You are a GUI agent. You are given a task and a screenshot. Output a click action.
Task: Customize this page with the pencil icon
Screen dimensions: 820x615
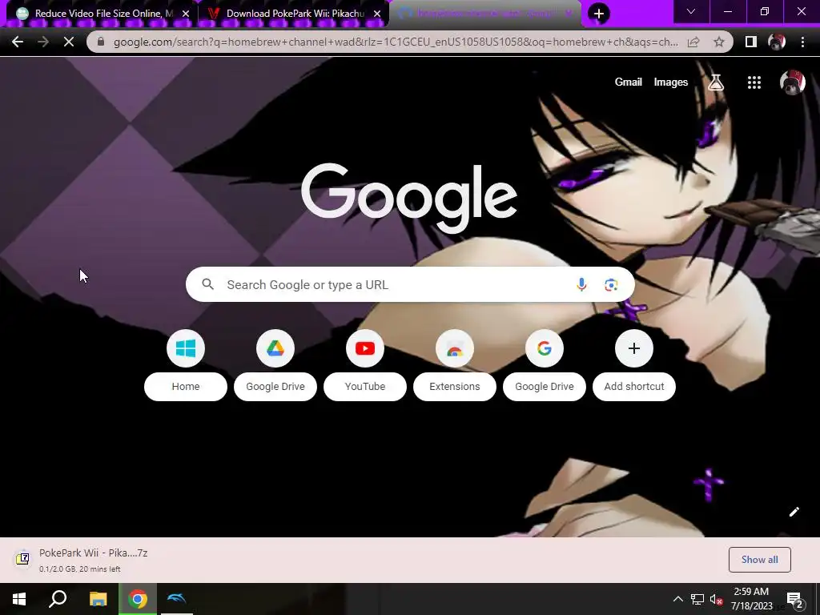794,512
